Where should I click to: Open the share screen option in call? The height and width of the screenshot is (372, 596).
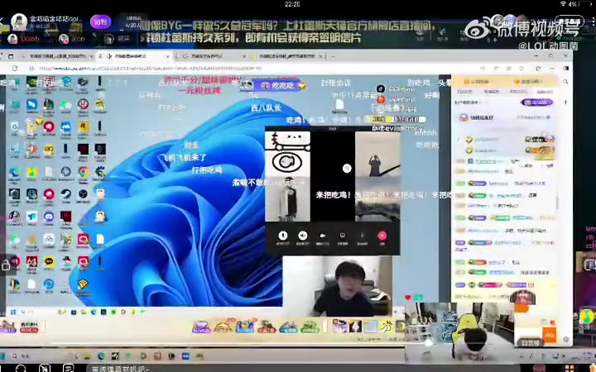[x=342, y=235]
